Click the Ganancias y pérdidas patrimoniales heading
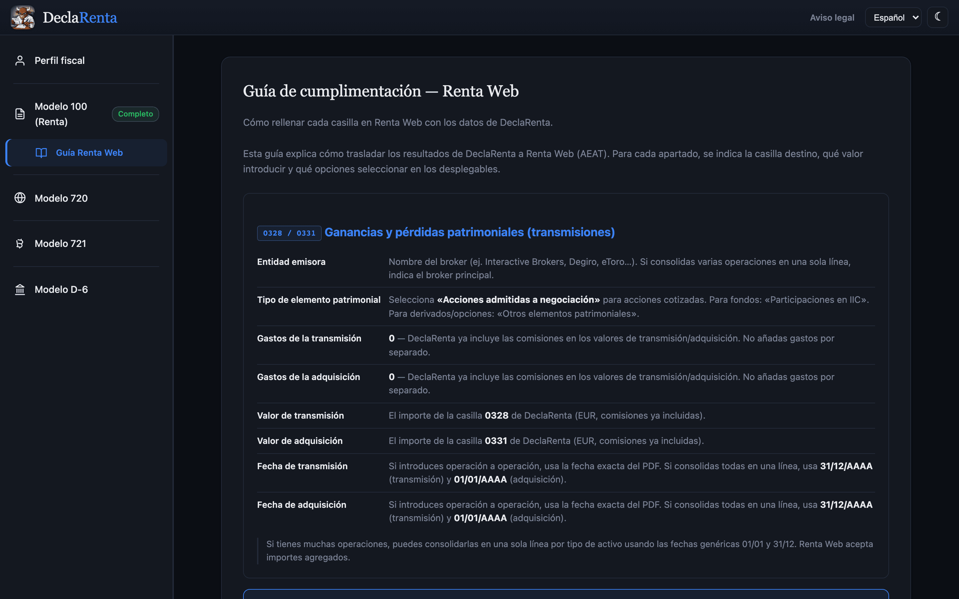This screenshot has width=959, height=599. [x=470, y=232]
